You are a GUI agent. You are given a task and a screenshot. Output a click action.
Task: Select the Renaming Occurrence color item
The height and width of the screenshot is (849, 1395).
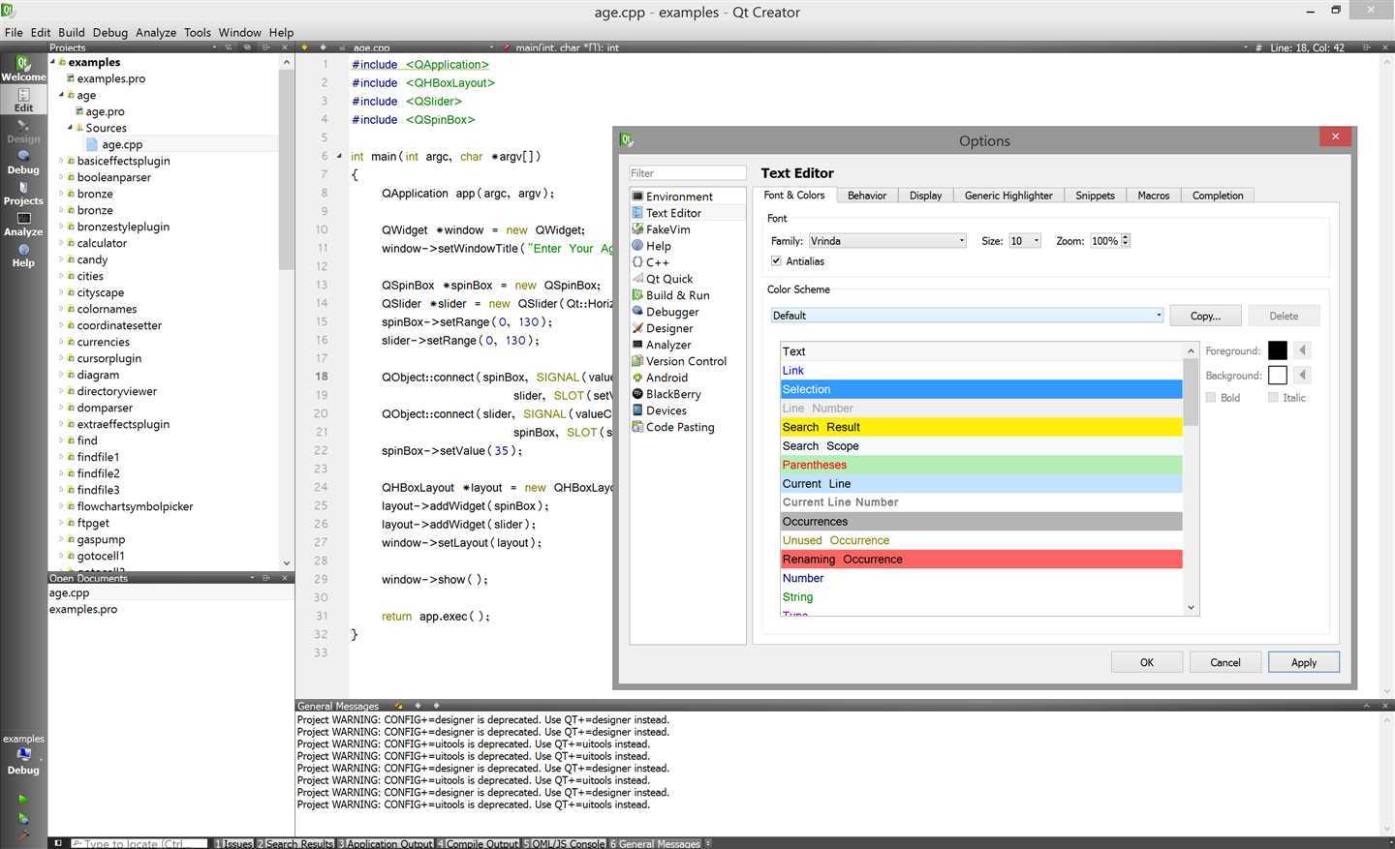[981, 560]
